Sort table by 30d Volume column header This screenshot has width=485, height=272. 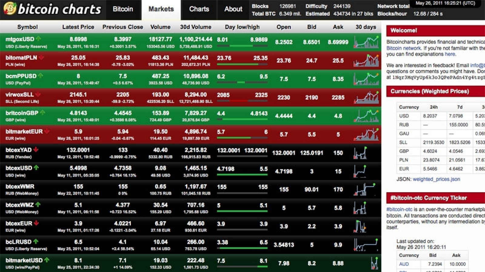[196, 27]
